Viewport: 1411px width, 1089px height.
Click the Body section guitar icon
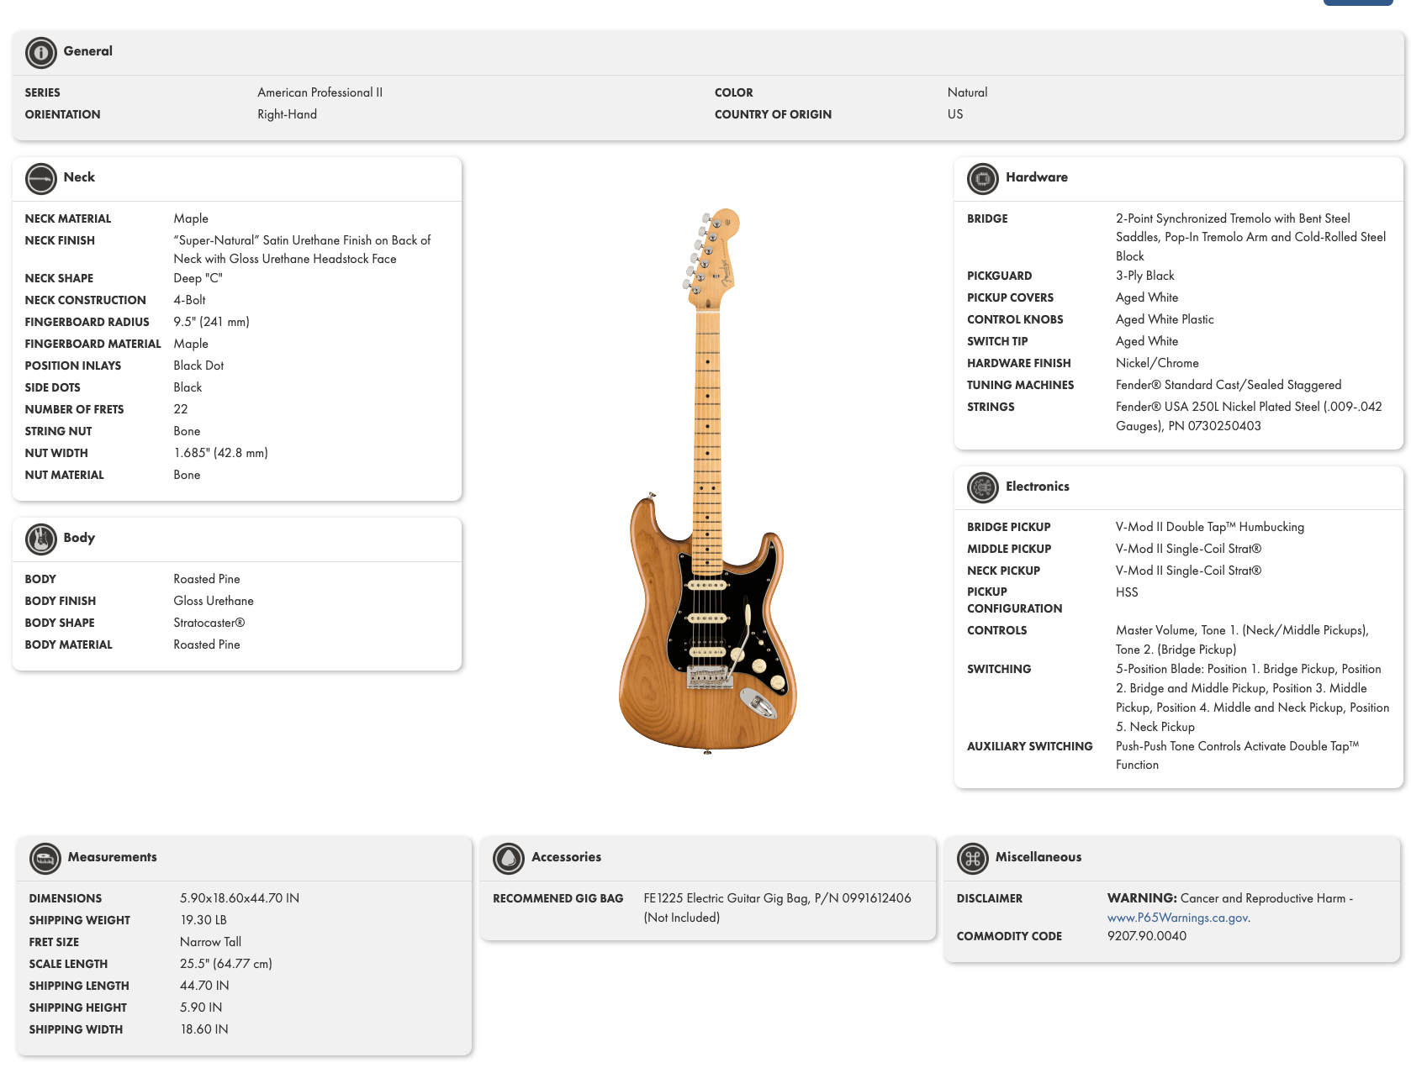point(40,539)
